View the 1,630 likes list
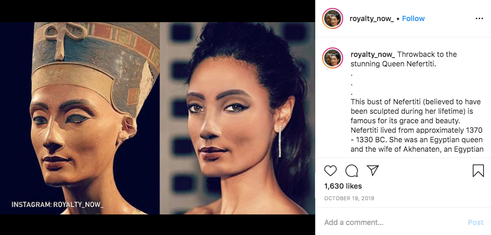The height and width of the screenshot is (235, 491). coord(343,186)
